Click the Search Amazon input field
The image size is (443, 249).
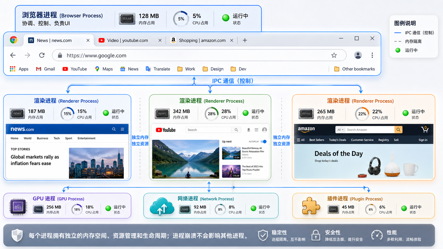tap(370, 130)
